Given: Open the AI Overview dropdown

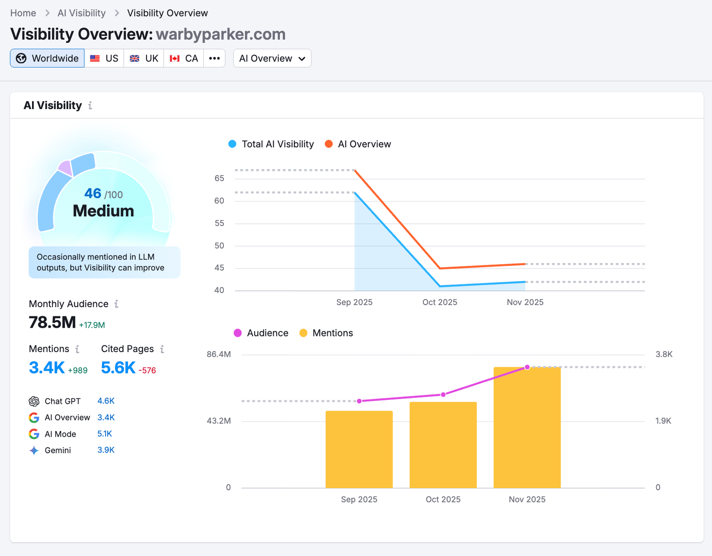Looking at the screenshot, I should [x=272, y=58].
